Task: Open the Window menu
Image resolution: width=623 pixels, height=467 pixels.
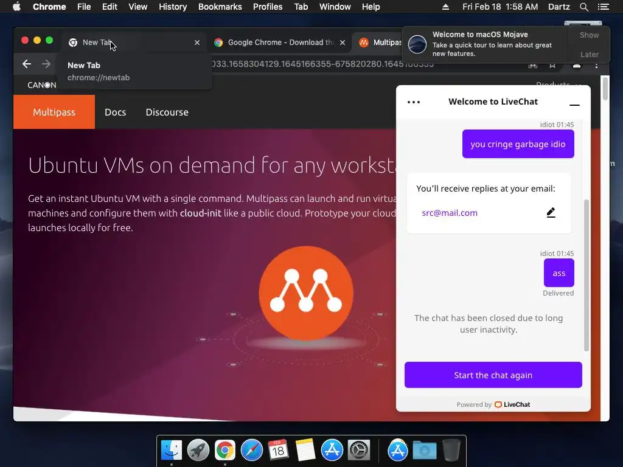Action: pyautogui.click(x=335, y=7)
